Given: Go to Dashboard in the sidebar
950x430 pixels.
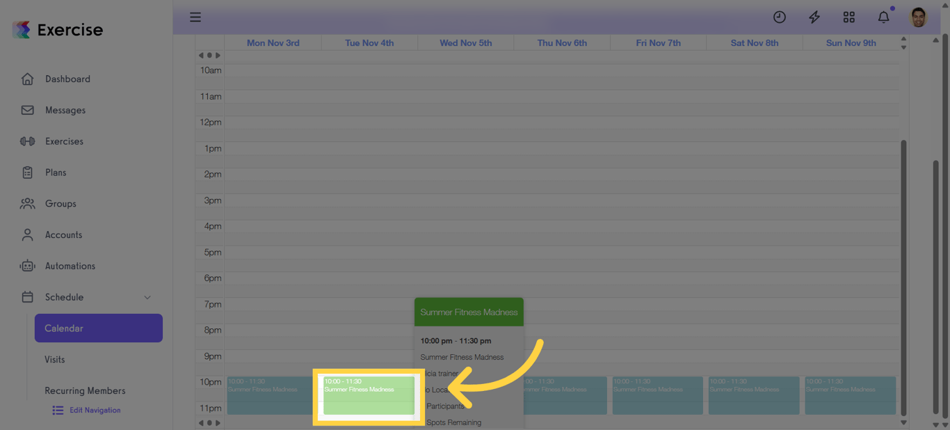Looking at the screenshot, I should point(67,79).
